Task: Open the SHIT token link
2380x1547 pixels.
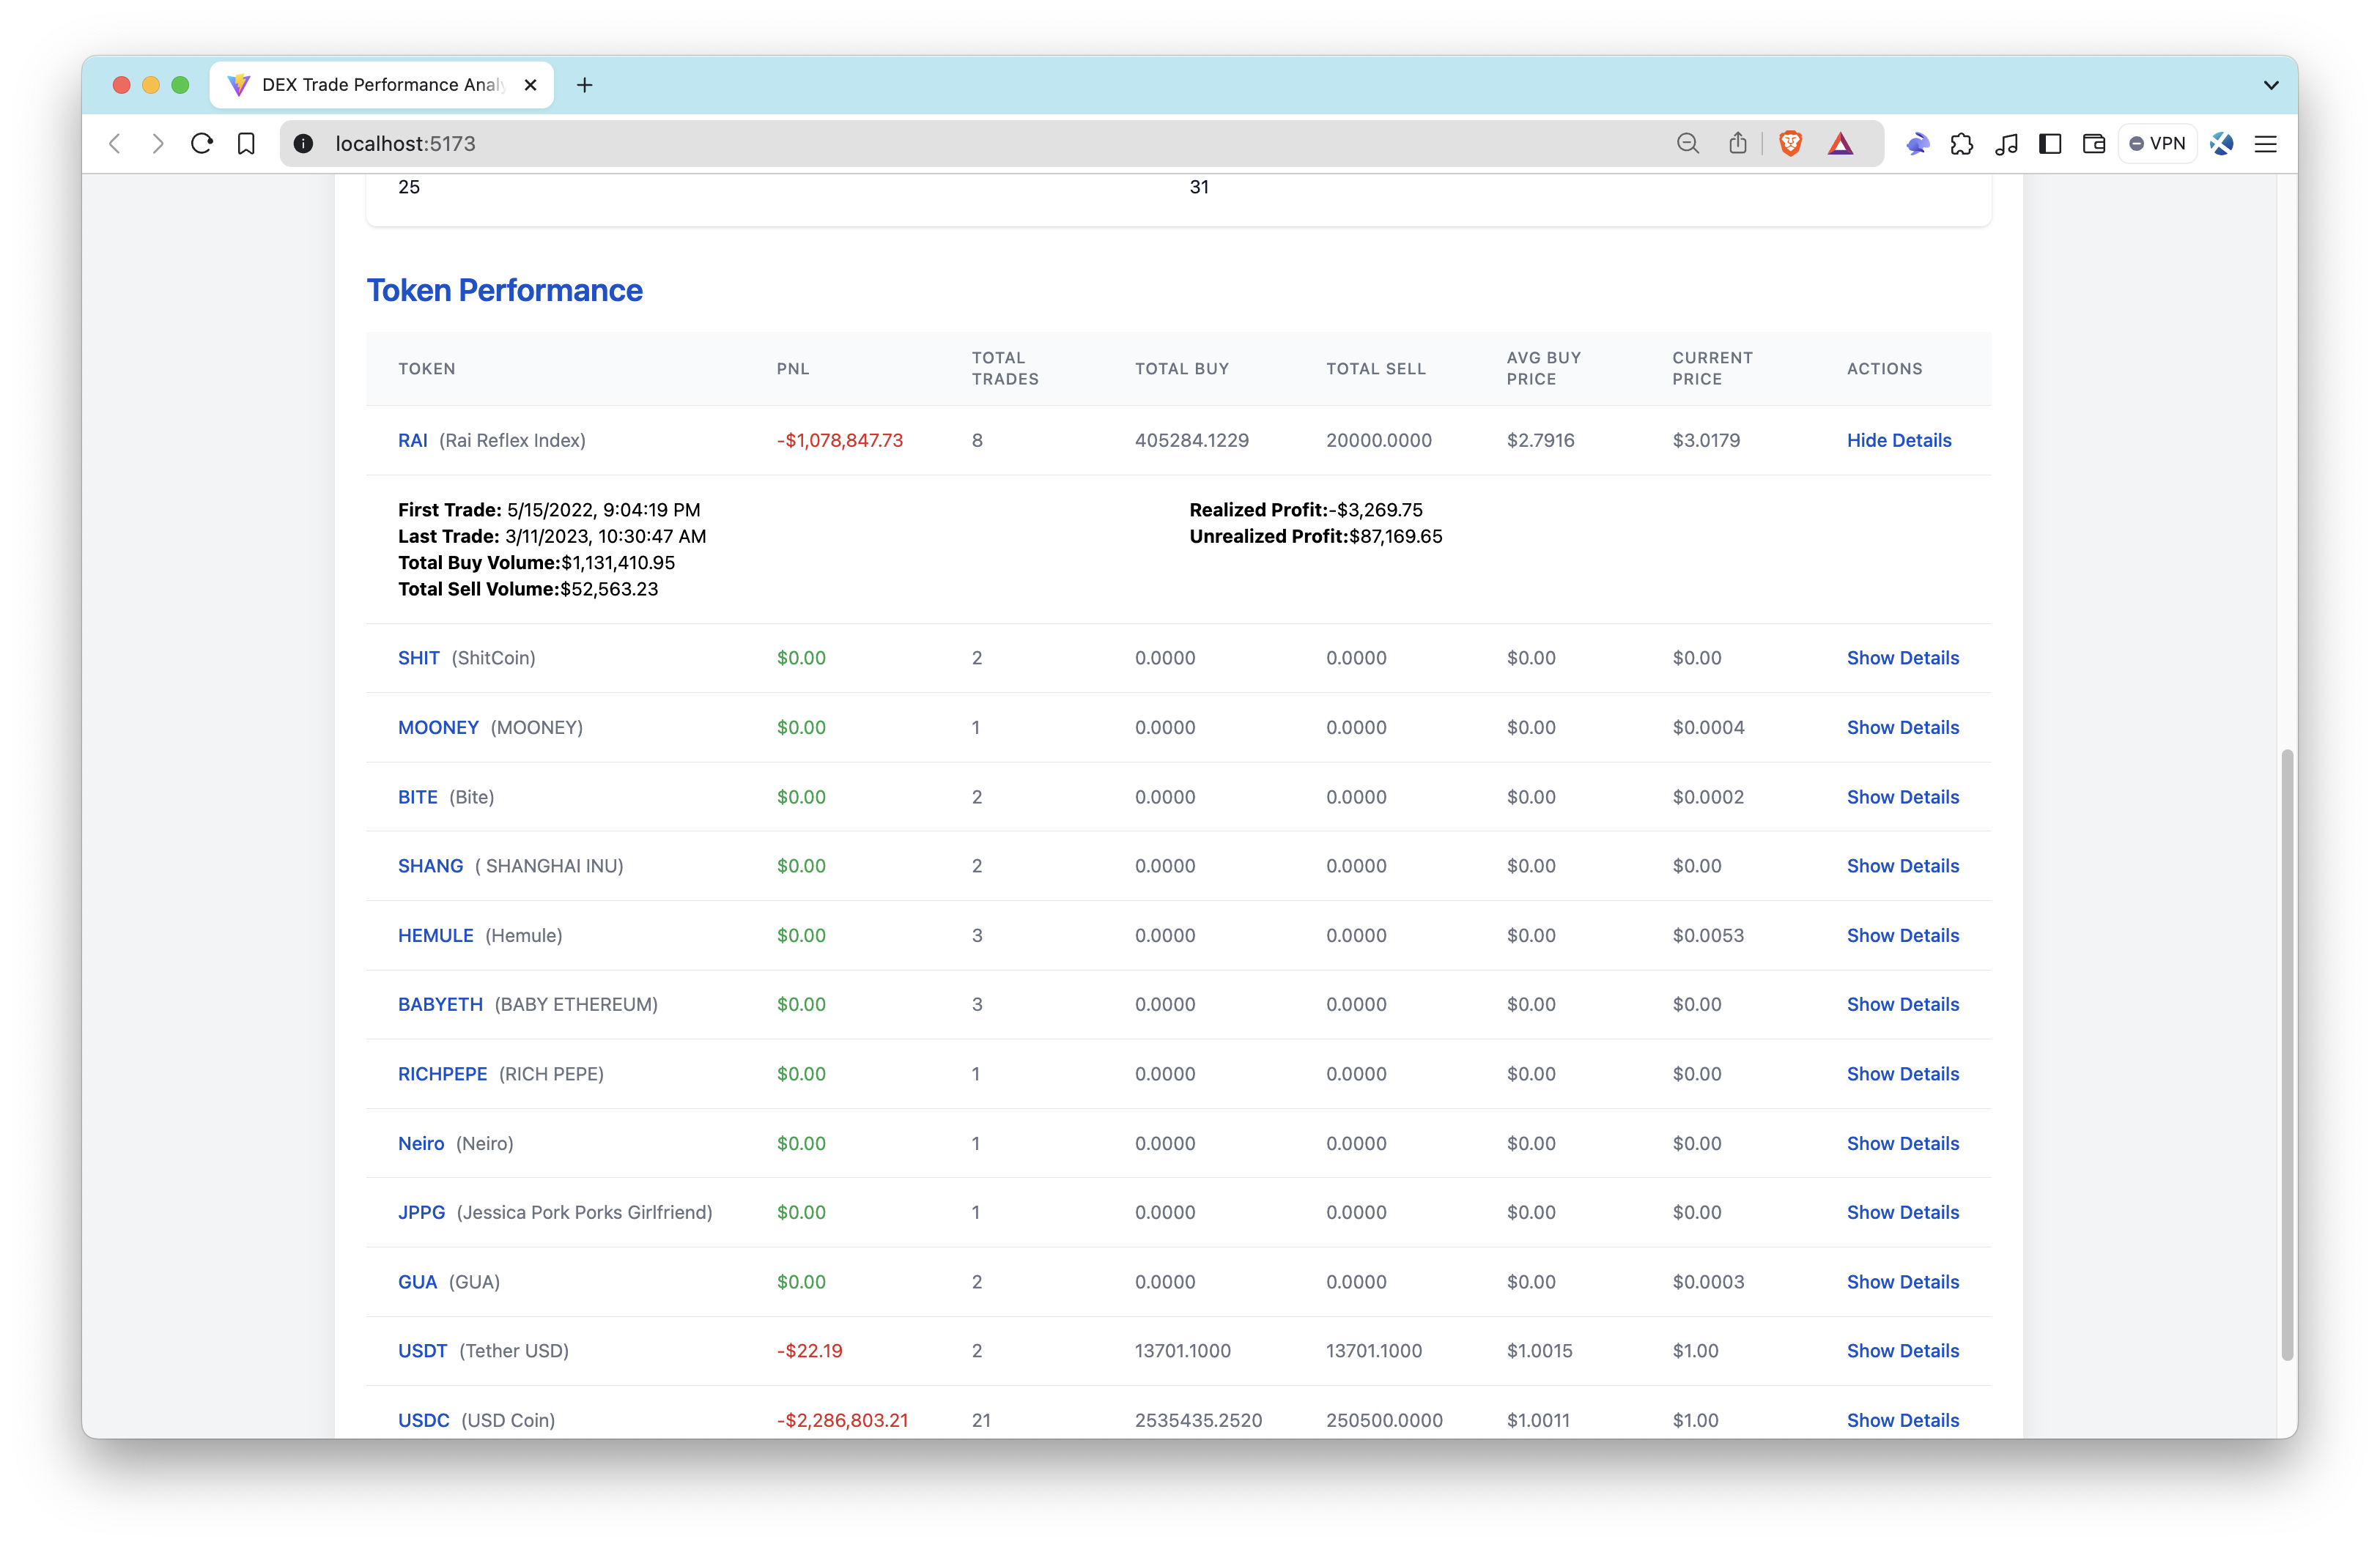Action: (419, 658)
